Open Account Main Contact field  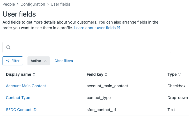tap(26, 86)
